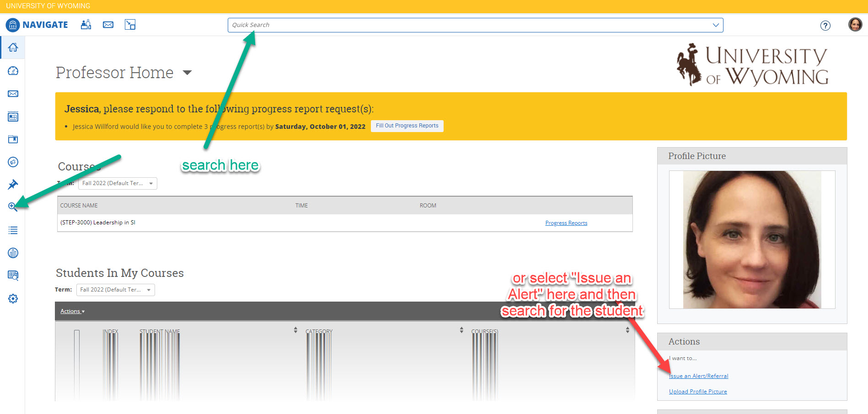Click Issue an Alert/Referral link
The height and width of the screenshot is (414, 868).
coord(698,376)
